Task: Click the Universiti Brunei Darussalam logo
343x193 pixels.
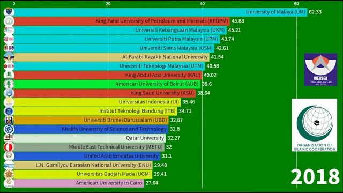Action: pos(9,120)
